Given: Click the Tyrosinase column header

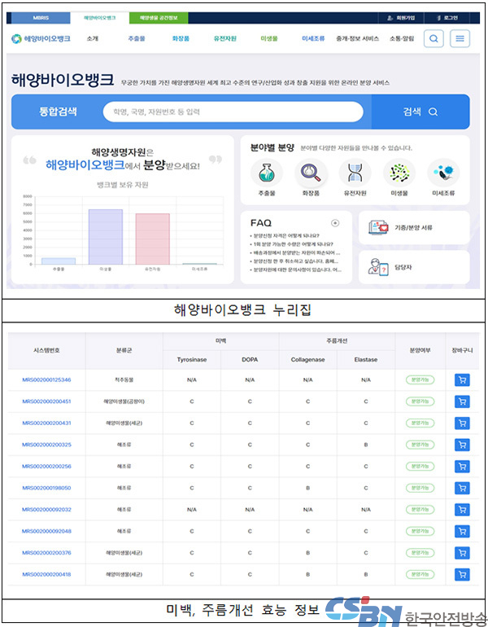Looking at the screenshot, I should [x=192, y=360].
